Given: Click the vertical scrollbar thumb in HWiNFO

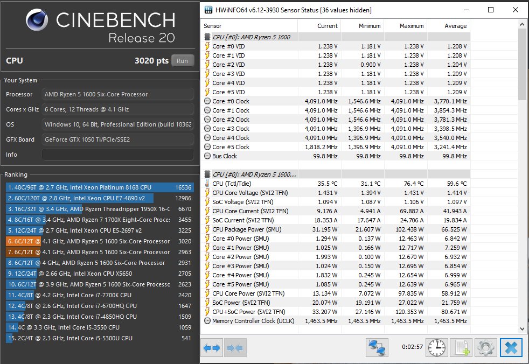Looking at the screenshot, I should 522,65.
